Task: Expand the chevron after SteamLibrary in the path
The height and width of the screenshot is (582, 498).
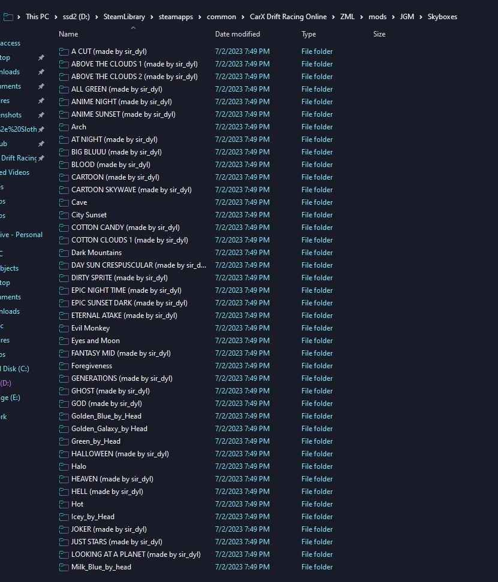Action: point(152,17)
